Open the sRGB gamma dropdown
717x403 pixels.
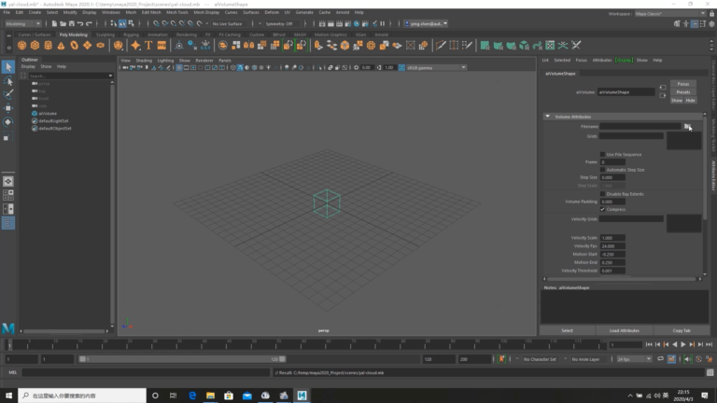(x=436, y=67)
